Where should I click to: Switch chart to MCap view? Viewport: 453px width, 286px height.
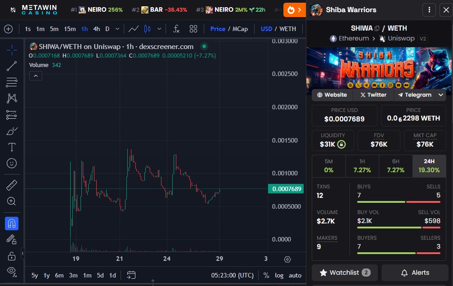(x=240, y=29)
